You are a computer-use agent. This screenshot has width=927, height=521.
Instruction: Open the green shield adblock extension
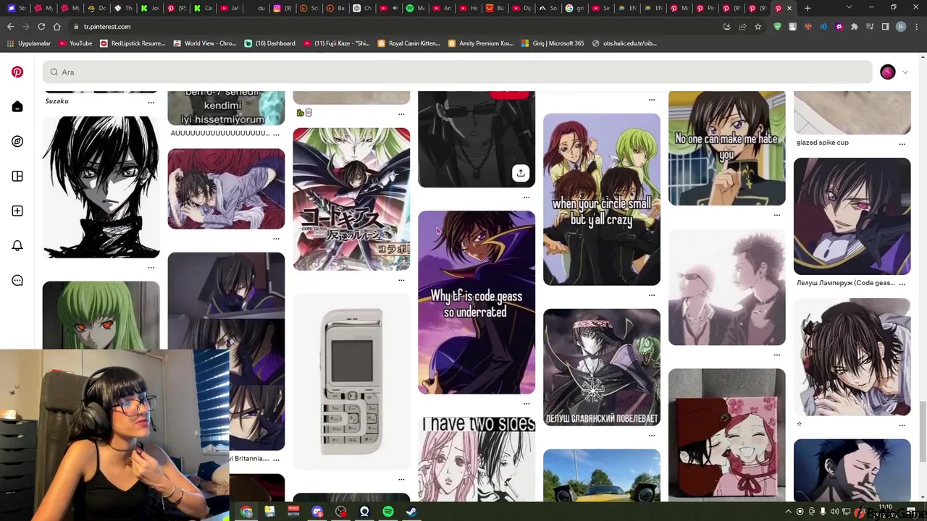[778, 27]
